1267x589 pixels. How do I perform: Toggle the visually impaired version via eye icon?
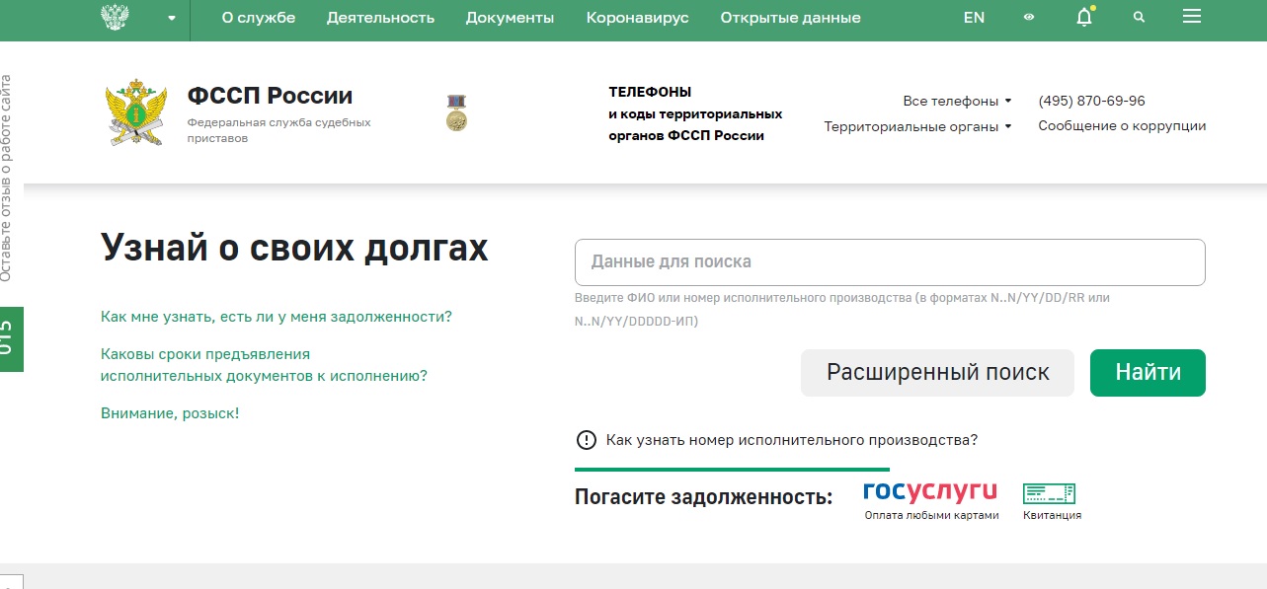[x=1029, y=17]
